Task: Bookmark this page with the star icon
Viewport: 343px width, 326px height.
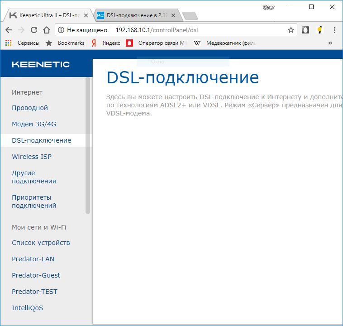Action: 291,30
